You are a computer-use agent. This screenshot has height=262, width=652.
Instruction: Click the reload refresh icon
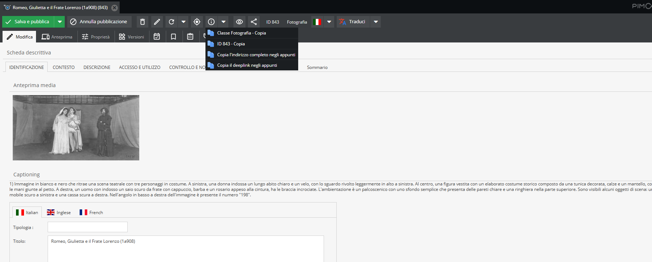point(172,22)
